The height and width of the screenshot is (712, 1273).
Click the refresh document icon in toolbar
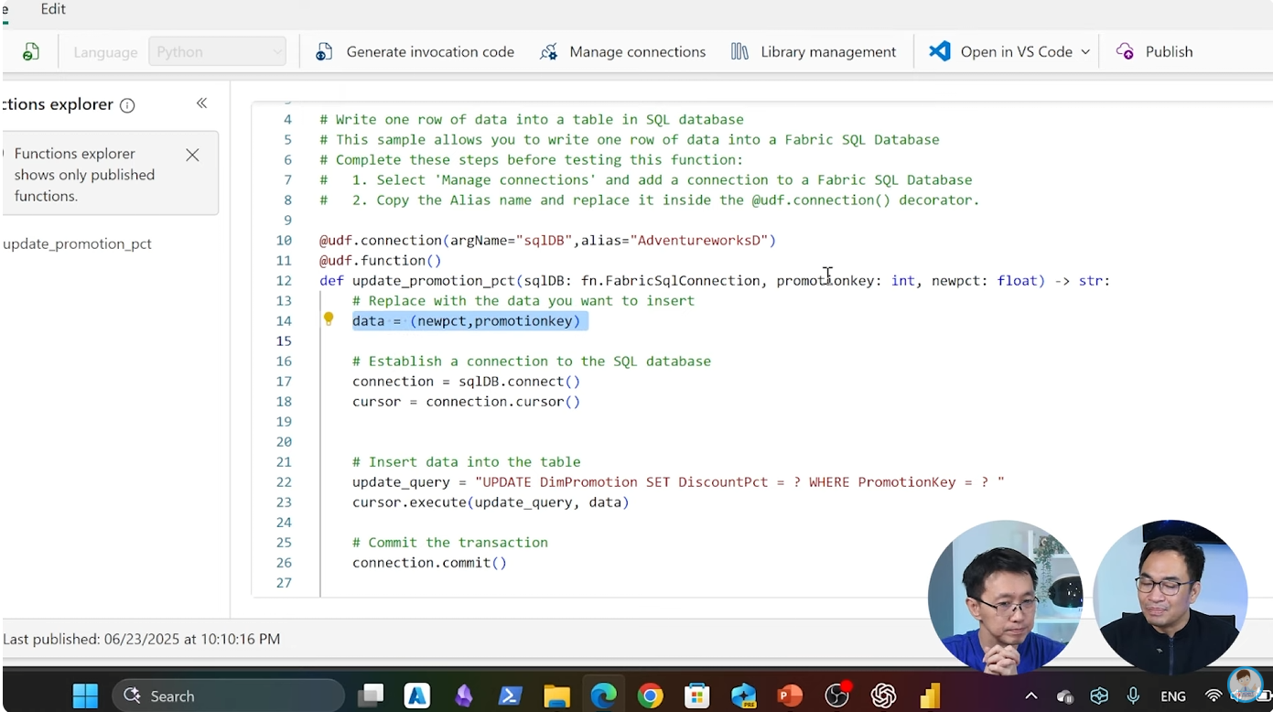31,52
